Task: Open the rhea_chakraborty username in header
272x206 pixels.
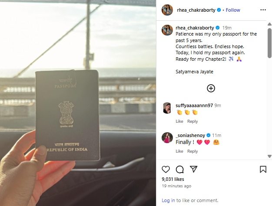Action: pos(196,10)
